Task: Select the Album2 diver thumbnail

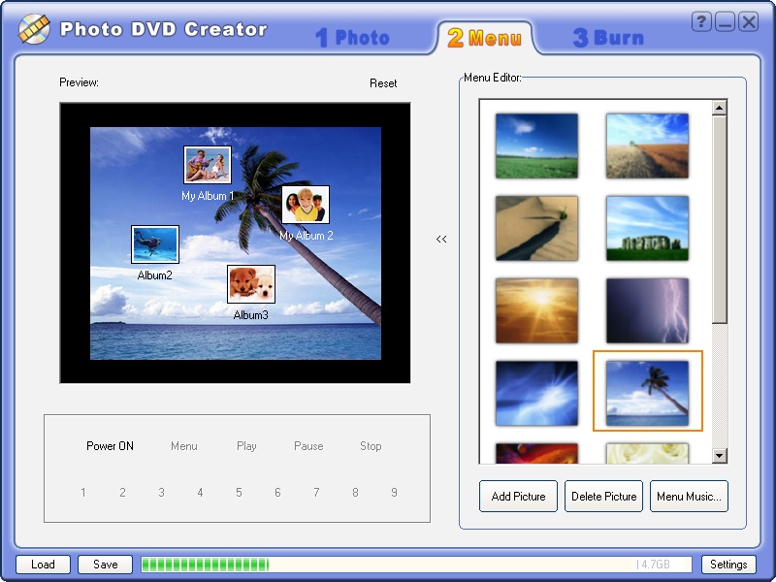Action: (x=155, y=244)
